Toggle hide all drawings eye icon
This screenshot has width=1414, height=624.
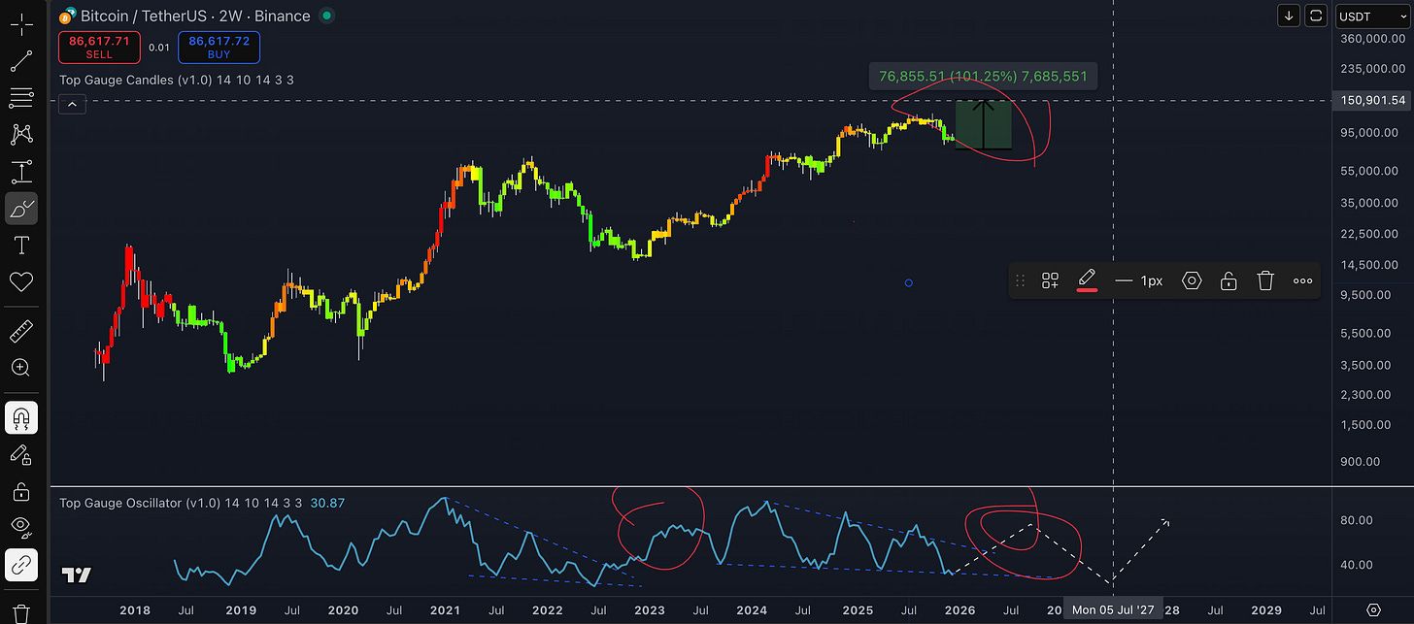click(21, 527)
